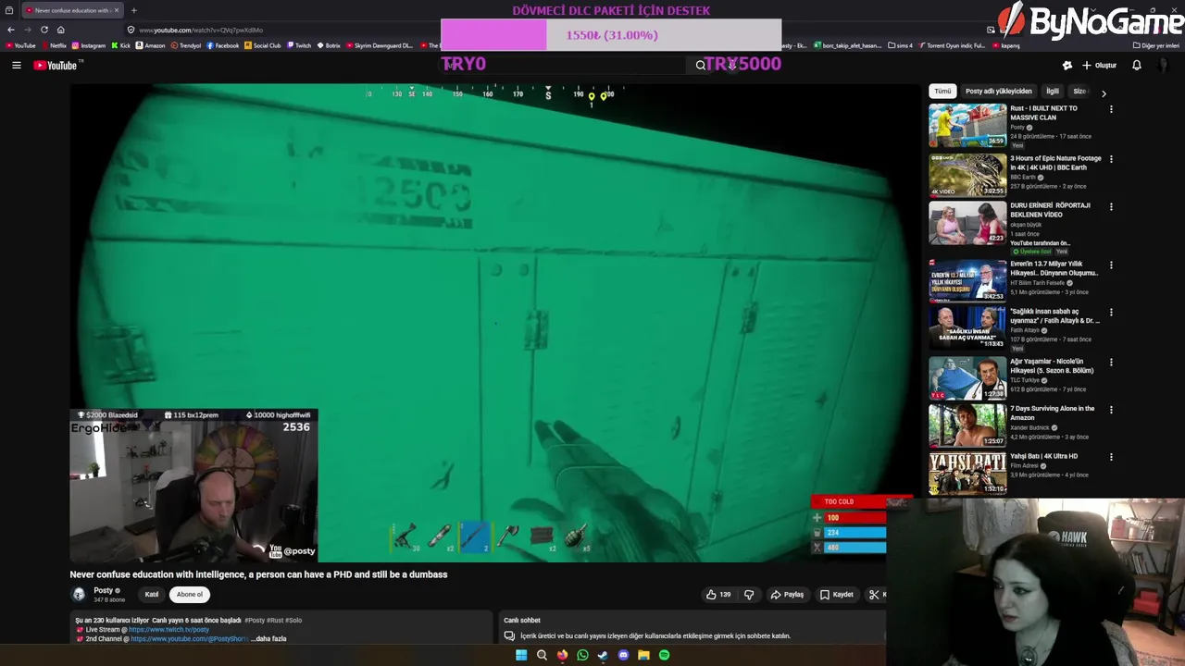
Task: Expand description with ...daha fazla
Action: (268, 638)
